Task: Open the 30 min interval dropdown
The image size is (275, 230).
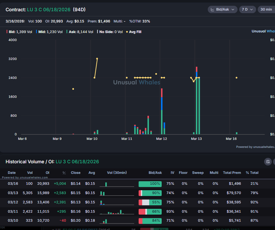Action: click(266, 10)
